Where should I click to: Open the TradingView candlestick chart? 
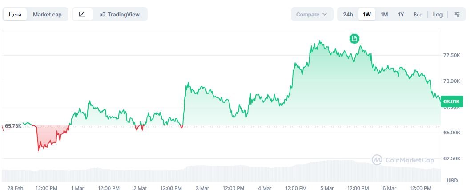tap(119, 14)
